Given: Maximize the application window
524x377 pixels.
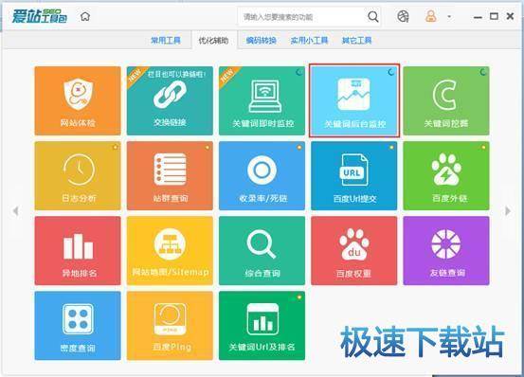Looking at the screenshot, I should [x=494, y=16].
